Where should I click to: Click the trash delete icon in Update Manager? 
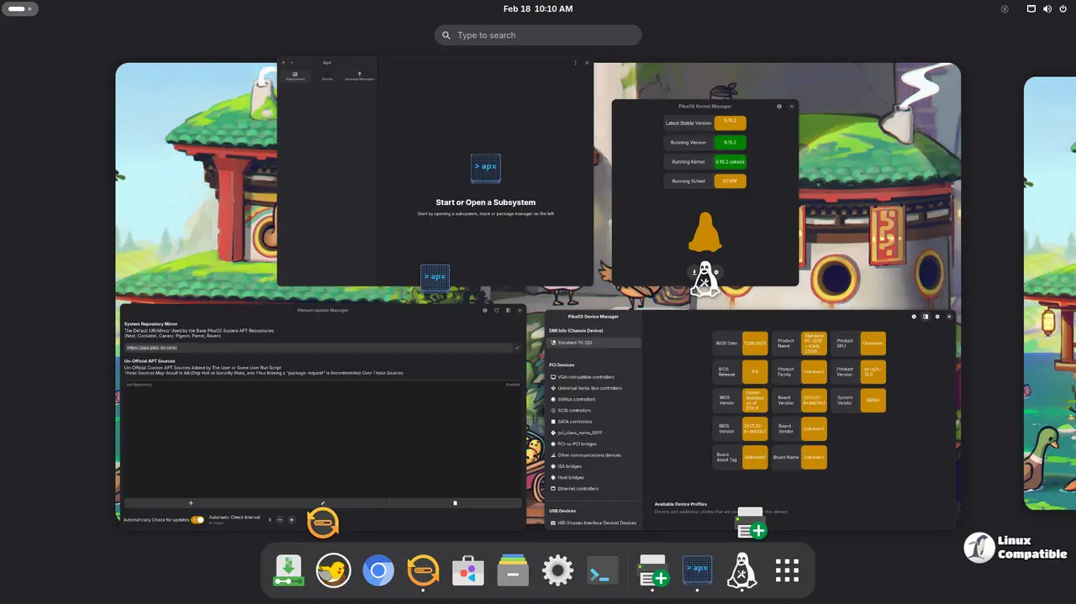[455, 503]
